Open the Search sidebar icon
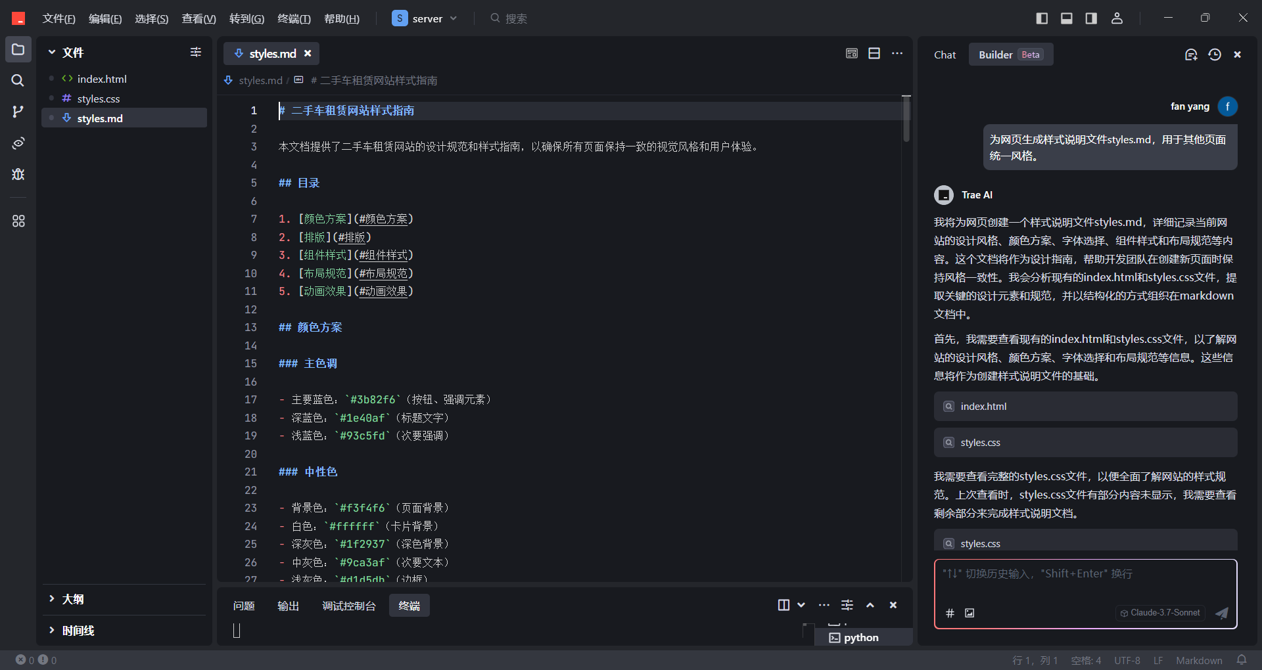The height and width of the screenshot is (670, 1262). (x=18, y=80)
